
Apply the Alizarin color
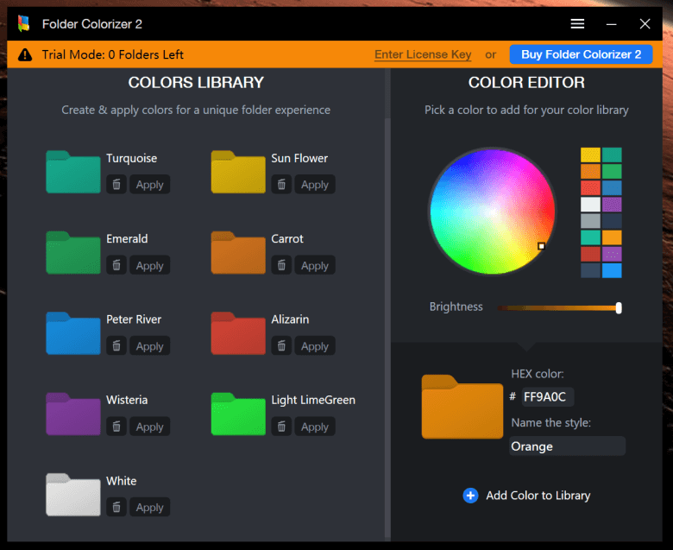point(315,346)
